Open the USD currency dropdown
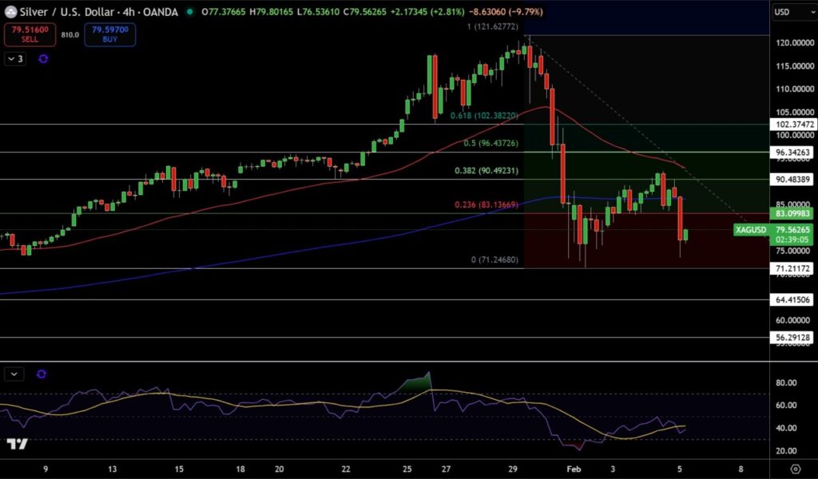The height and width of the screenshot is (479, 818). 791,12
